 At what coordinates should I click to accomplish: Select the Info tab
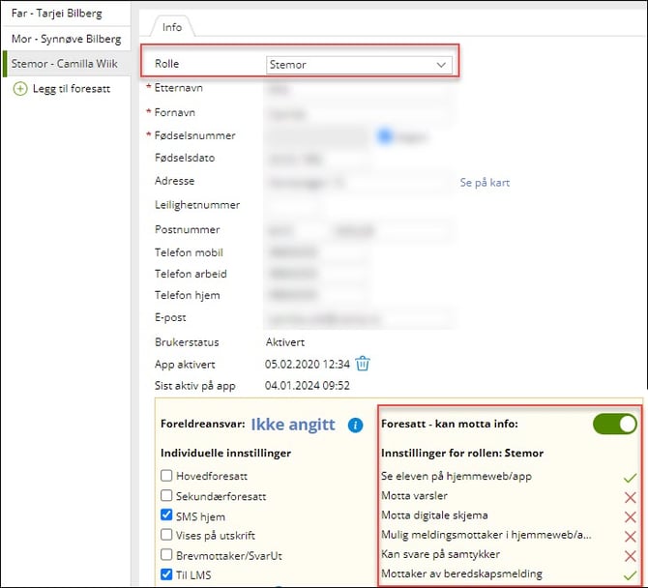pos(171,27)
